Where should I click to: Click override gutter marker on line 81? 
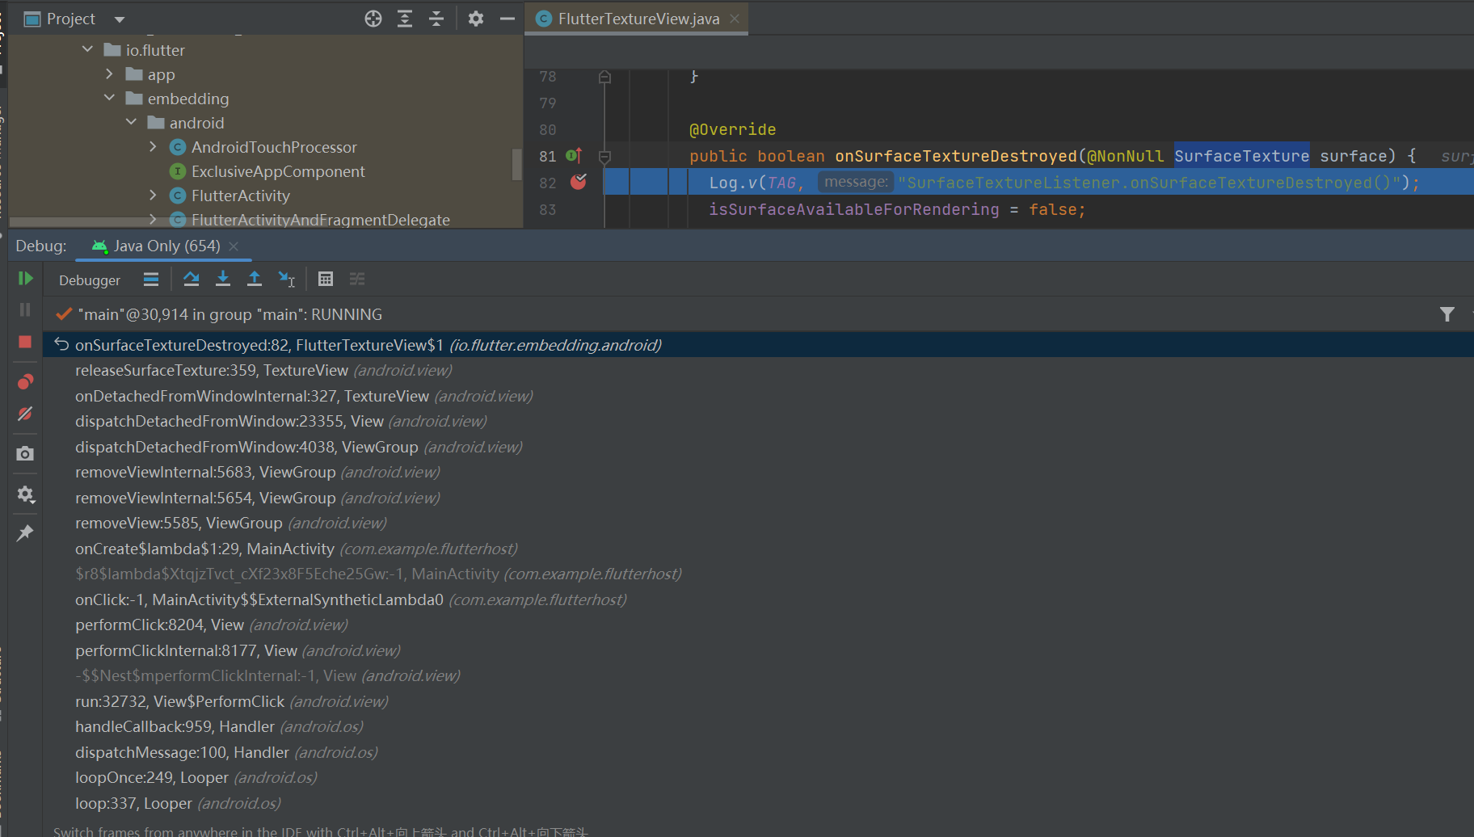[x=574, y=156]
